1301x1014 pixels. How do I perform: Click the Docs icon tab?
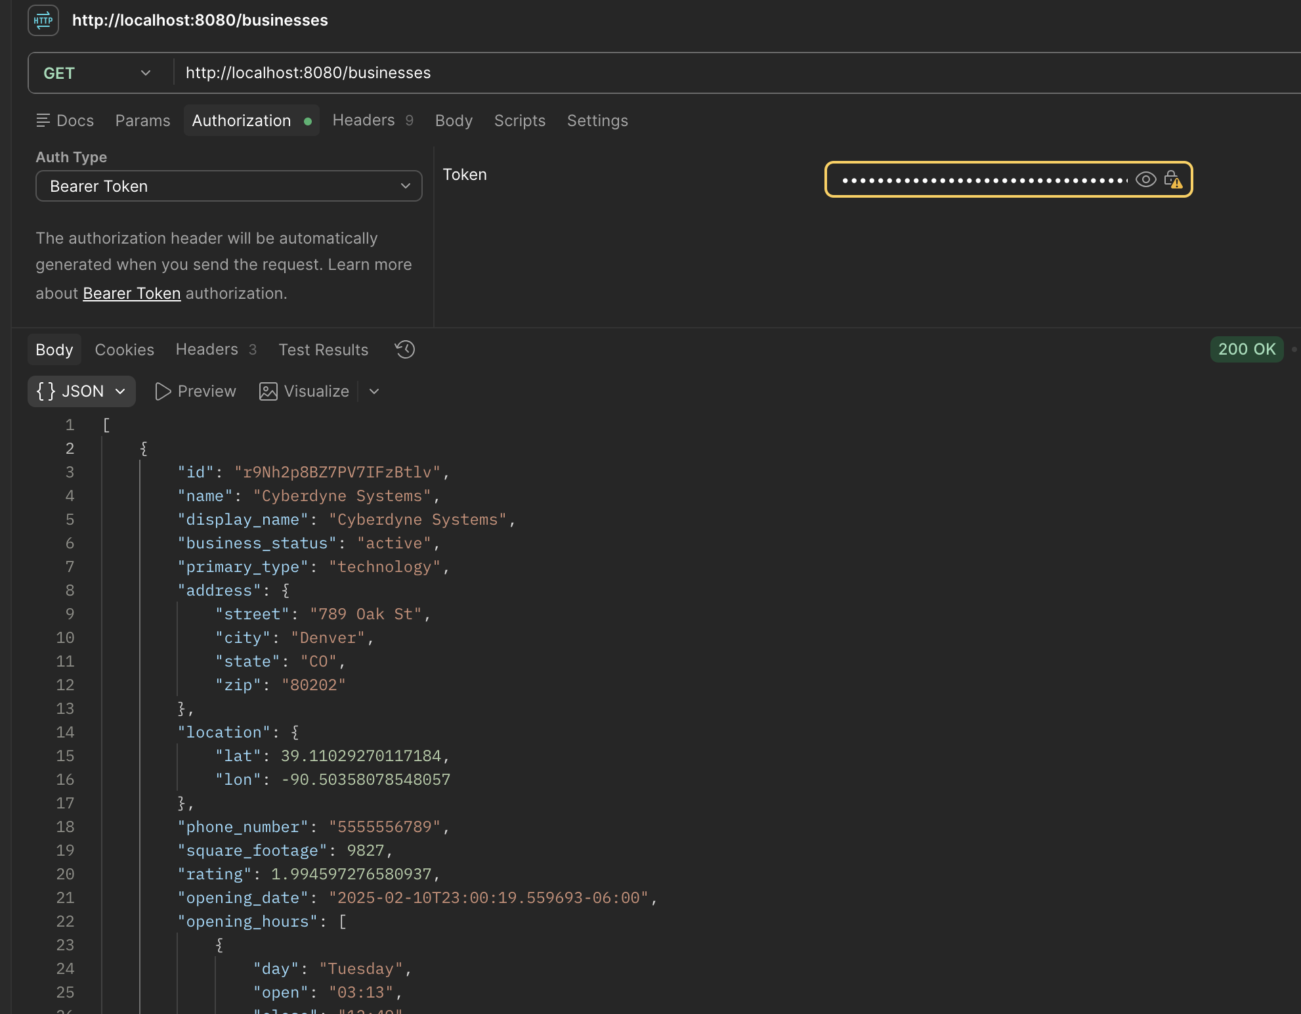click(65, 121)
